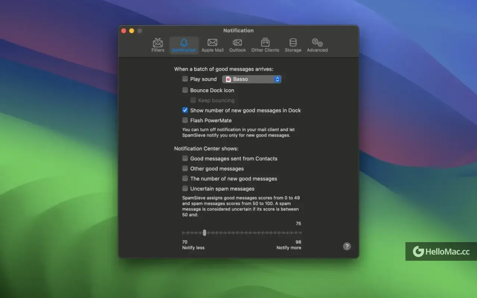Switch to the Outlook settings pane
The height and width of the screenshot is (298, 477).
point(237,45)
